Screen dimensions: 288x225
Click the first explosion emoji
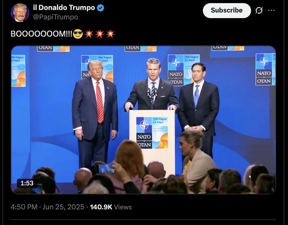pyautogui.click(x=89, y=34)
